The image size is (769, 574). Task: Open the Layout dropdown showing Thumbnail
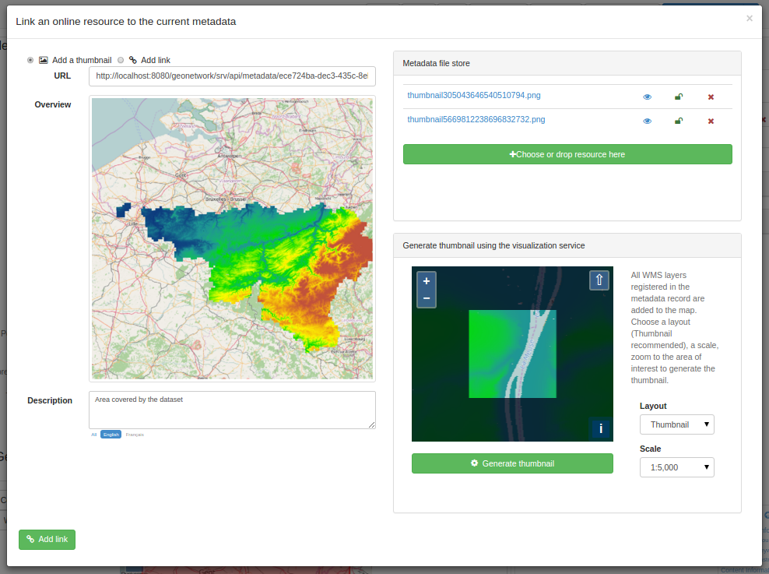click(677, 424)
